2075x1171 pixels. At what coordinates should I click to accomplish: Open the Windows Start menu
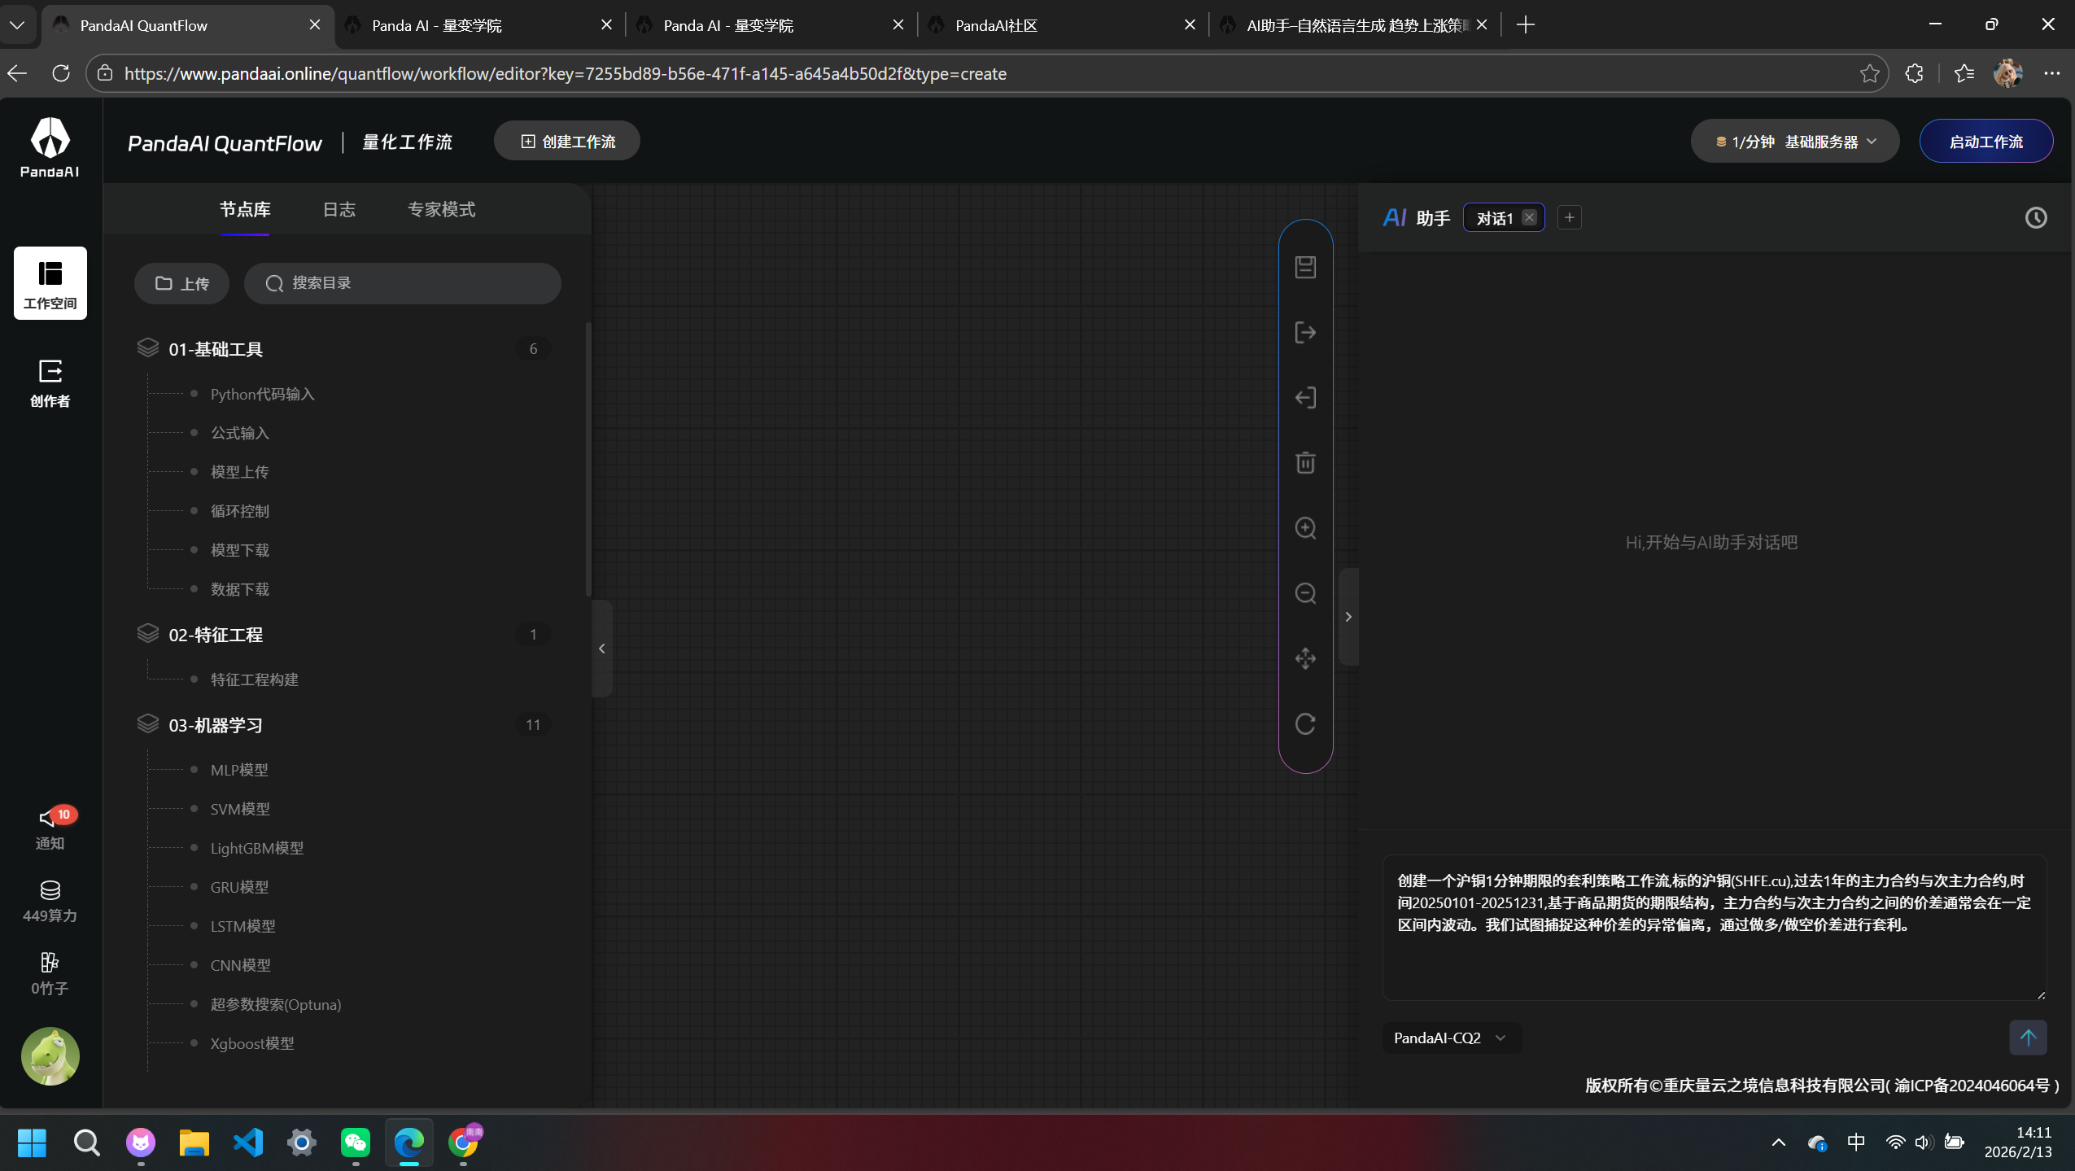pyautogui.click(x=33, y=1143)
